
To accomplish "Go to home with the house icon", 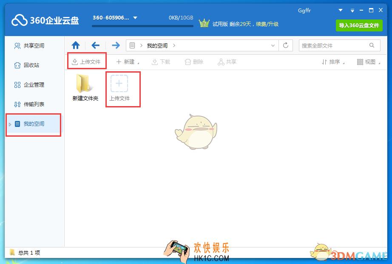I will 76,45.
